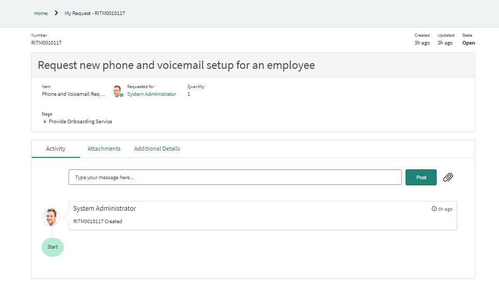
Task: Click the breadcrumb chevron separator icon
Action: 56,13
